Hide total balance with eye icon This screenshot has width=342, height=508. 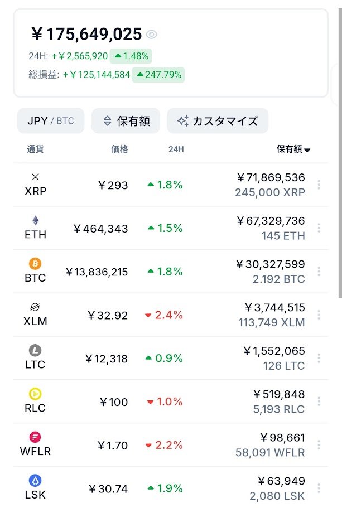point(151,35)
